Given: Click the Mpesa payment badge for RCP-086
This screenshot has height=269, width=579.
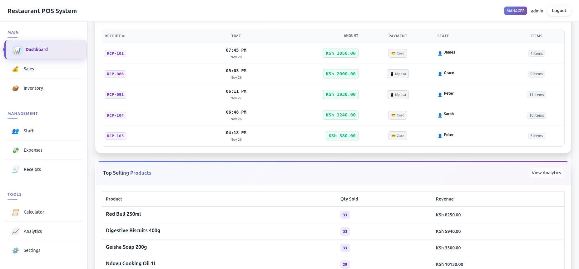Looking at the screenshot, I should 398,74.
